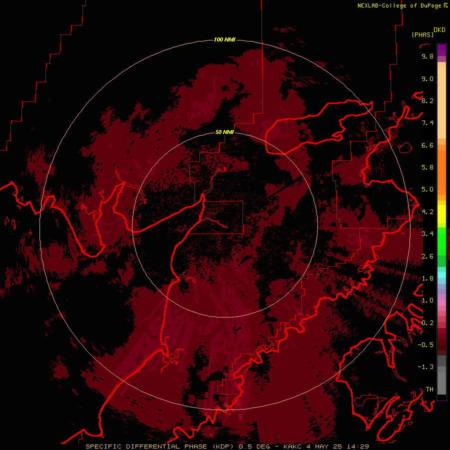Click the -1.3 value on the color scale

tap(425, 367)
